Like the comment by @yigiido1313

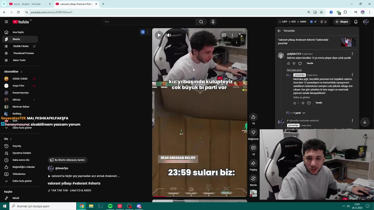point(288,63)
